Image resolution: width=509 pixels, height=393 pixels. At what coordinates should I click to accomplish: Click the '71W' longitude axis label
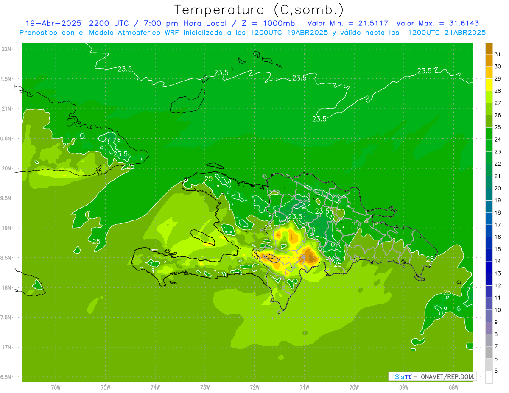click(x=304, y=387)
